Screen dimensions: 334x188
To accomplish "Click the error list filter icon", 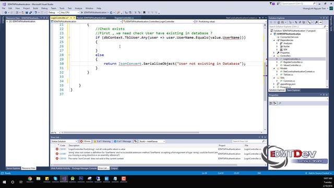I will (x=136, y=142).
